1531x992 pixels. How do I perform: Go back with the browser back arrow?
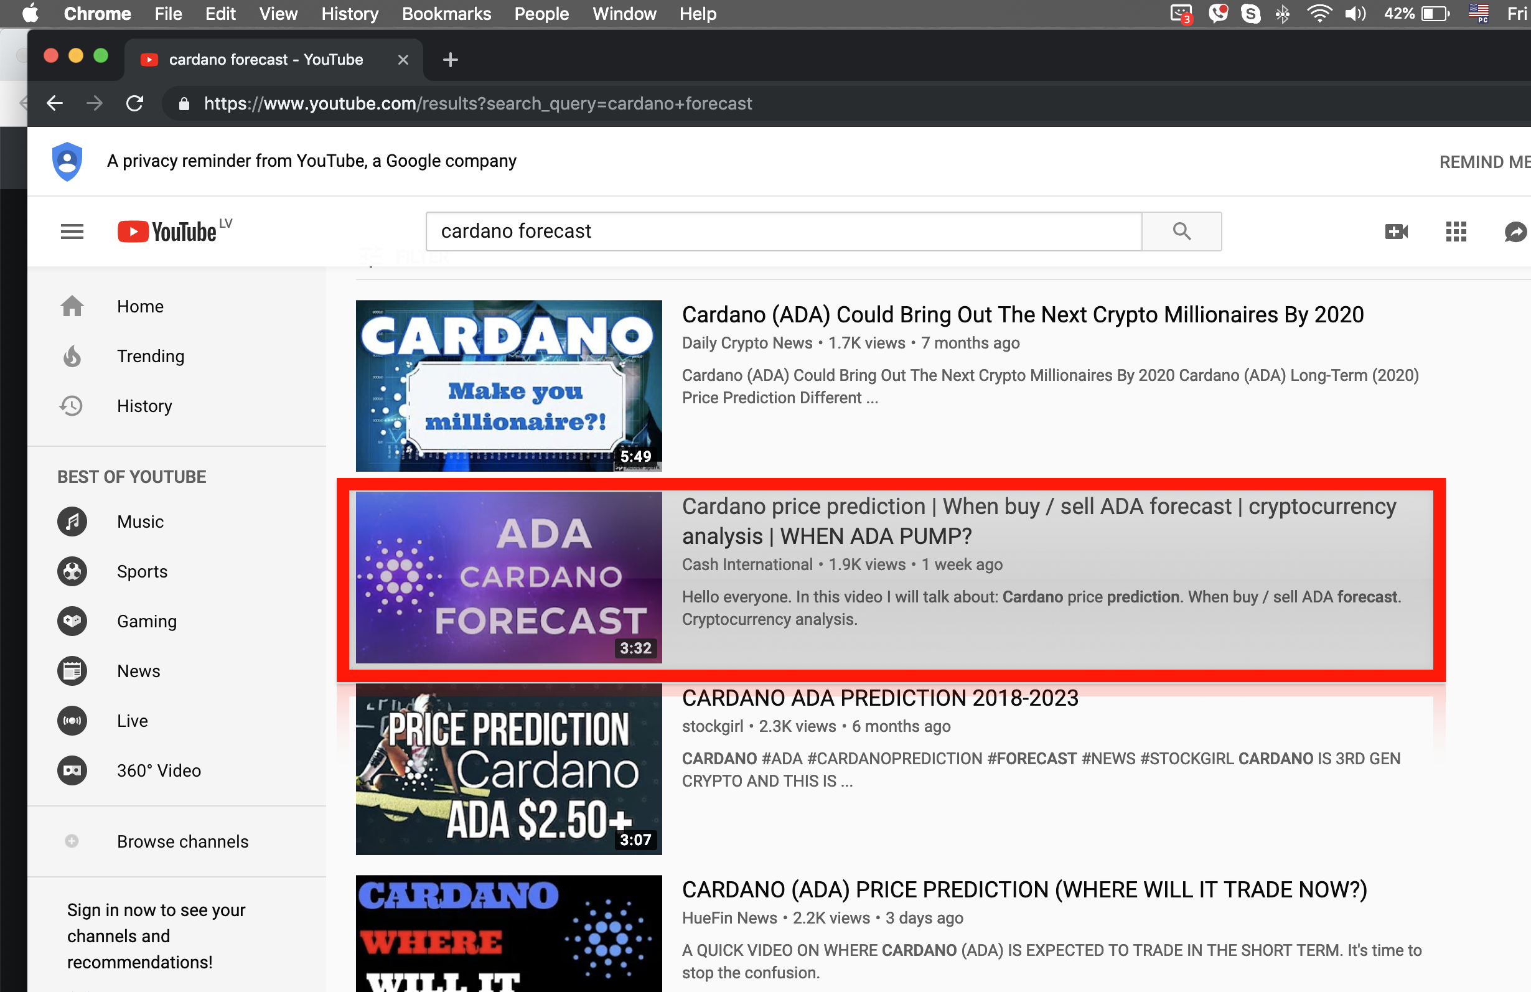point(55,103)
